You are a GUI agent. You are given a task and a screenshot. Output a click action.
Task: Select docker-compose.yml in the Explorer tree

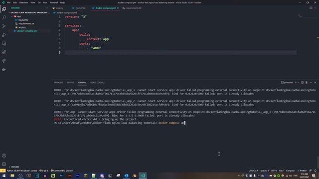click(30, 31)
